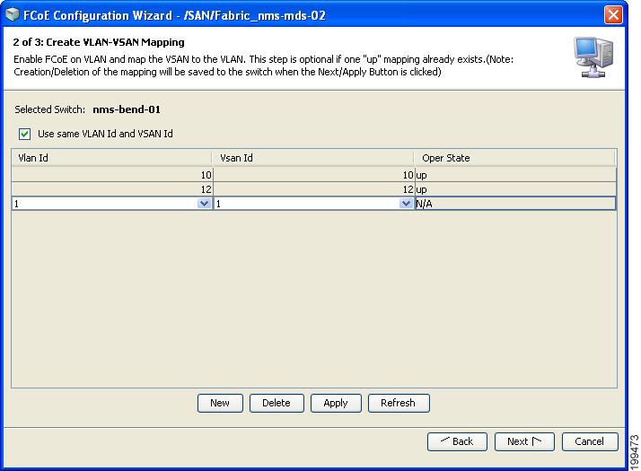Screen dimensions: 641x471
Task: Select the Vsan Id 12 cell
Action: point(314,189)
